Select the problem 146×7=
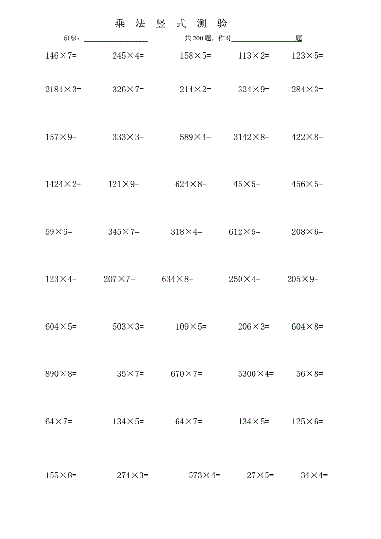Image resolution: width=381 pixels, height=539 pixels. coord(61,56)
